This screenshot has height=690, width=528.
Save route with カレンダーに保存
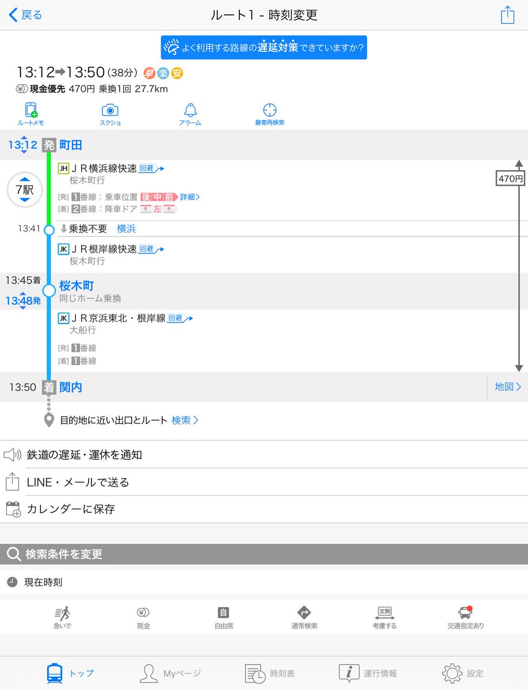point(264,509)
